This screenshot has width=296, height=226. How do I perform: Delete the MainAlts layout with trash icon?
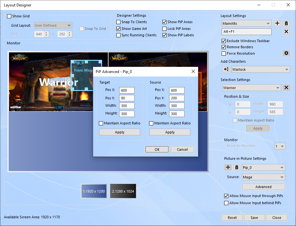286,23
